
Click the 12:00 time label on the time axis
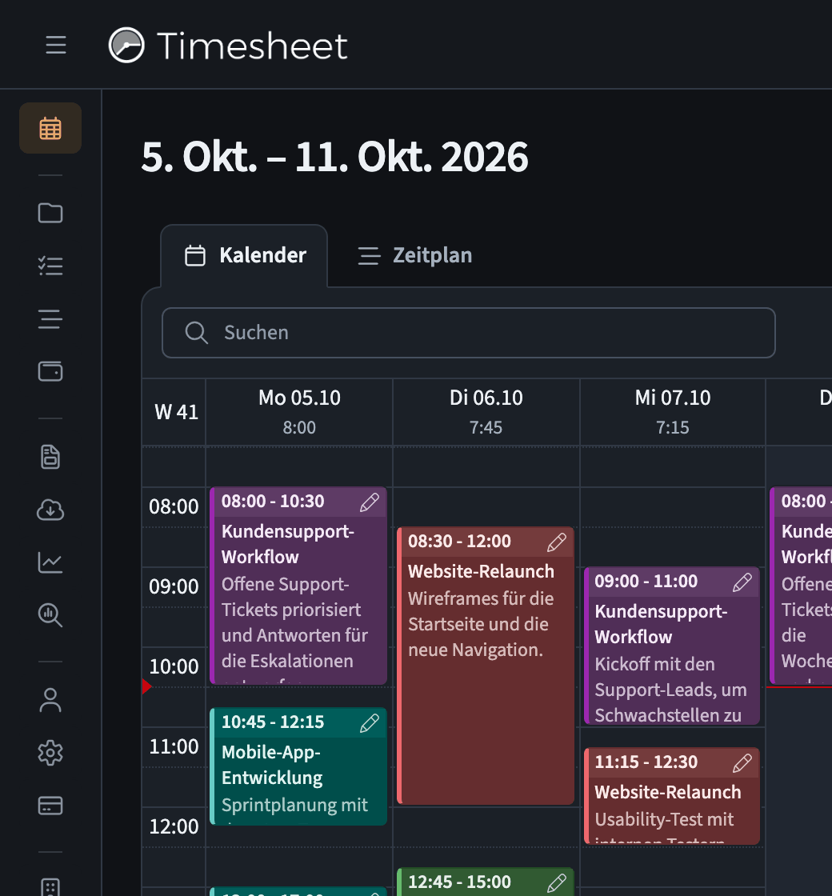174,827
